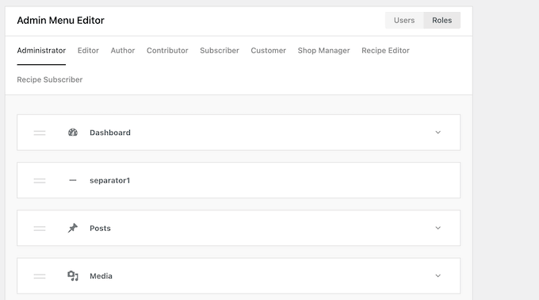Click the Dashboard gauge icon

73,133
